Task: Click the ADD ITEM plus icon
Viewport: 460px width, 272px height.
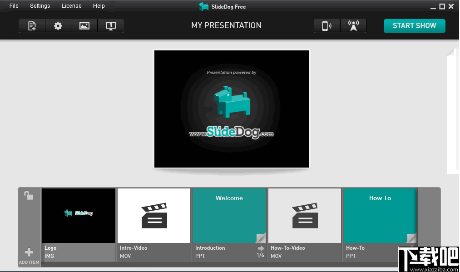Action: (x=29, y=252)
